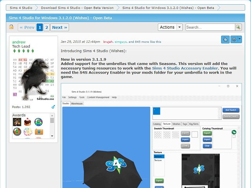Select the blue swatch numbered 1

click(x=156, y=111)
